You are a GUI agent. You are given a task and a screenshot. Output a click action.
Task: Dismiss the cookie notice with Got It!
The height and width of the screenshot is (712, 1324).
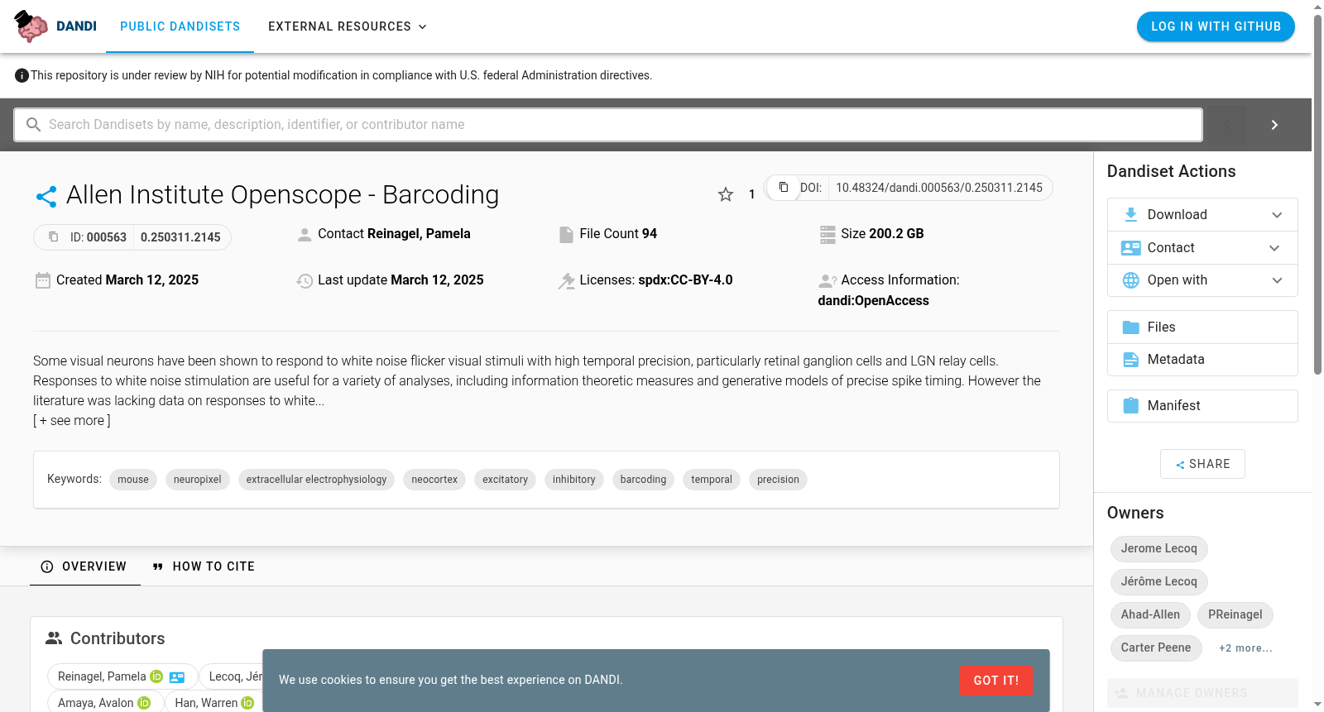click(995, 681)
